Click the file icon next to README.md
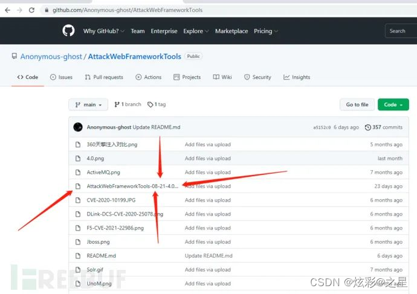 click(x=78, y=256)
